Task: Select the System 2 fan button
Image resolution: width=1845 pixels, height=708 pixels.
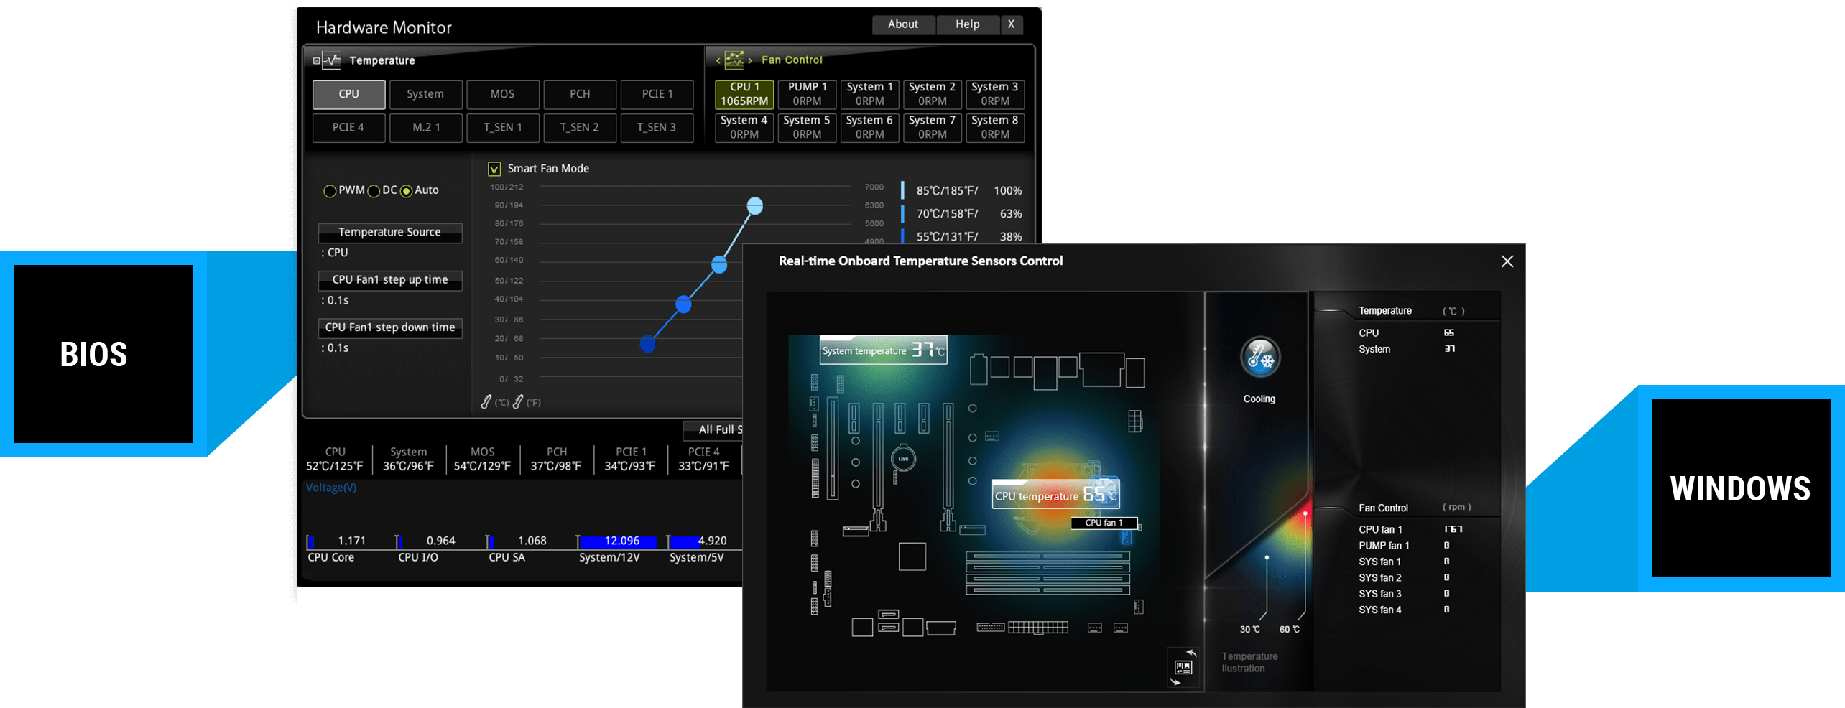Action: [932, 94]
